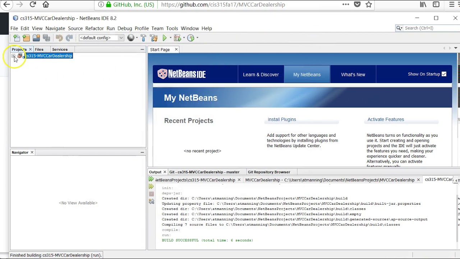The image size is (460, 259).
Task: Click the globe browser icon in toolbar
Action: 131,38
